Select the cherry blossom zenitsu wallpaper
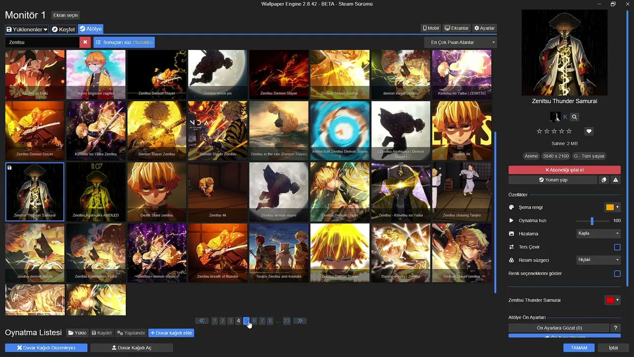634x357 pixels. click(96, 74)
